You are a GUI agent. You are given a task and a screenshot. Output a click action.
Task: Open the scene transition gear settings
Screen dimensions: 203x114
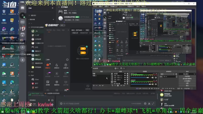pos(176,74)
